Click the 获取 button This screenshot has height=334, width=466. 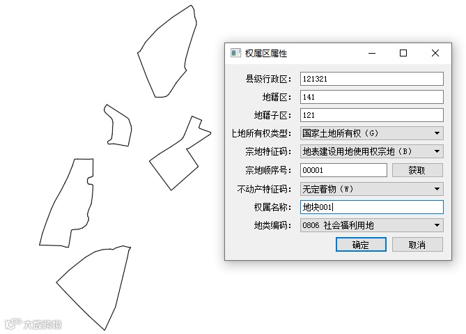(x=417, y=170)
